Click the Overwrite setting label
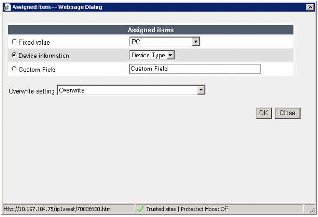 [x=32, y=91]
